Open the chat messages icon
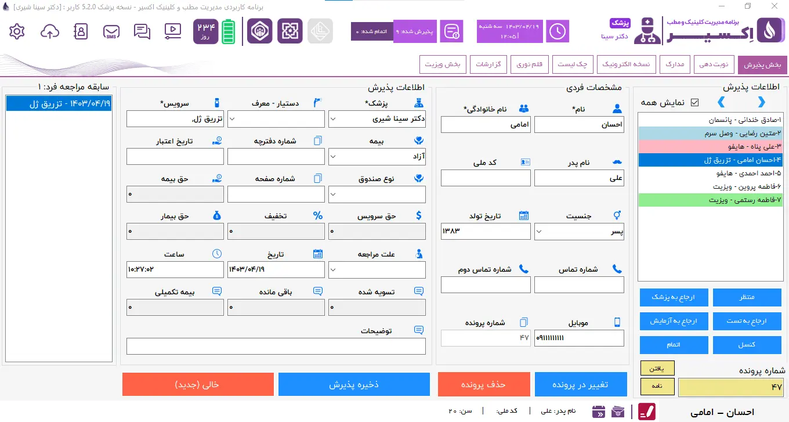Image resolution: width=789 pixels, height=422 pixels. (142, 31)
